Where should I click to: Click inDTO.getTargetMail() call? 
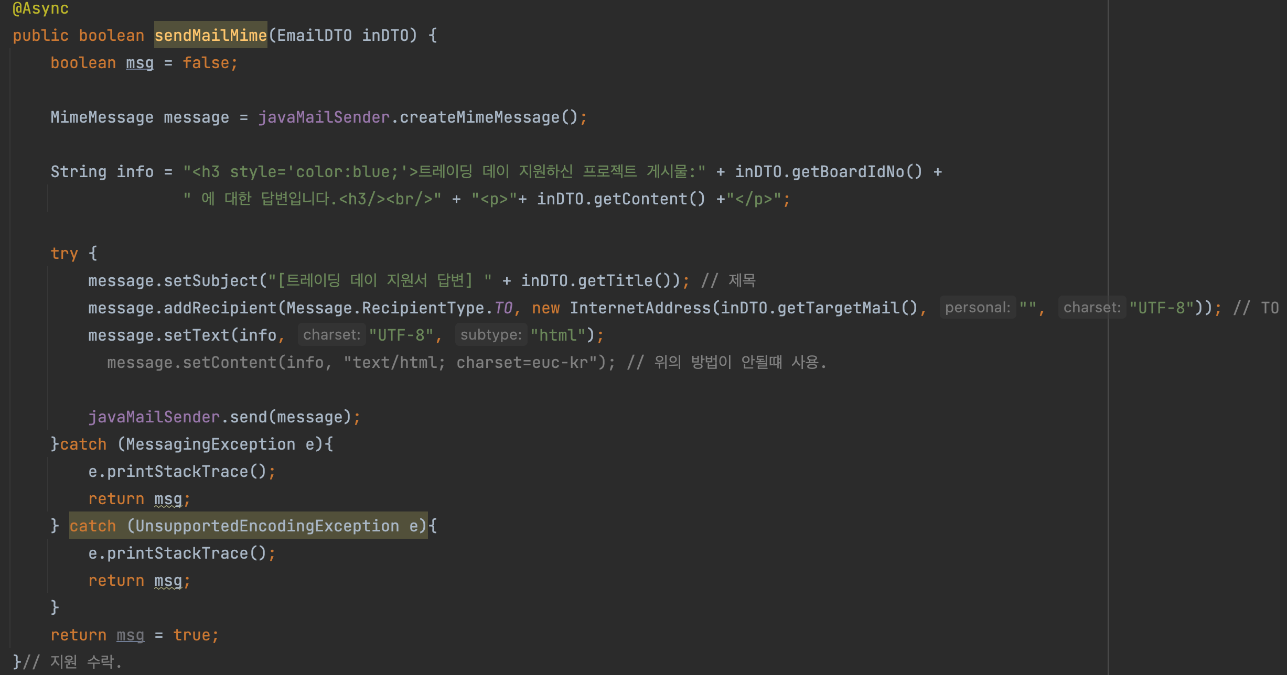[819, 308]
